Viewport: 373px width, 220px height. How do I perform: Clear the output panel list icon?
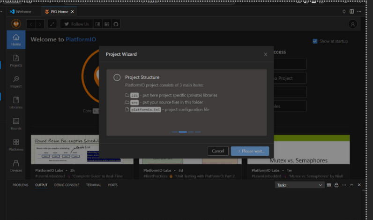click(x=329, y=185)
